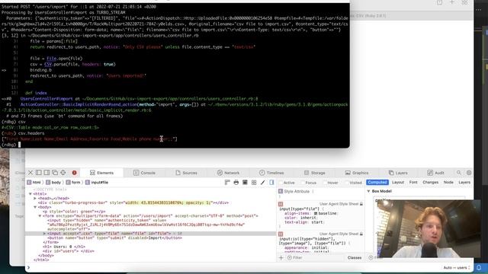Open the Sources tab
This screenshot has height=274, width=488.
(x=186, y=173)
